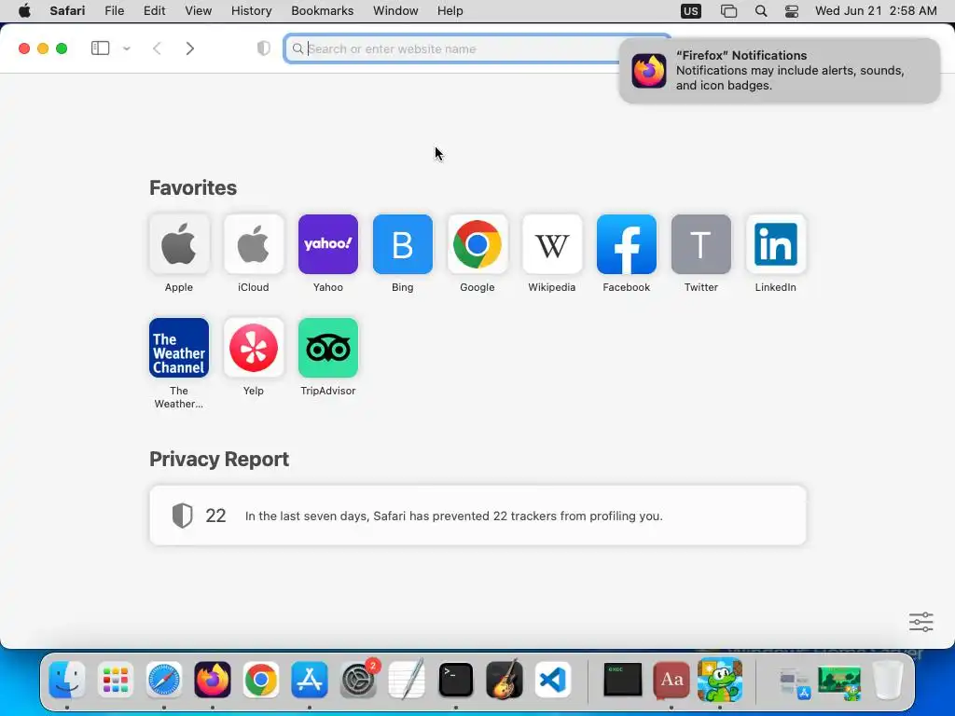The width and height of the screenshot is (955, 716).
Task: Open the screen mirroring menu bar icon
Action: [x=728, y=11]
